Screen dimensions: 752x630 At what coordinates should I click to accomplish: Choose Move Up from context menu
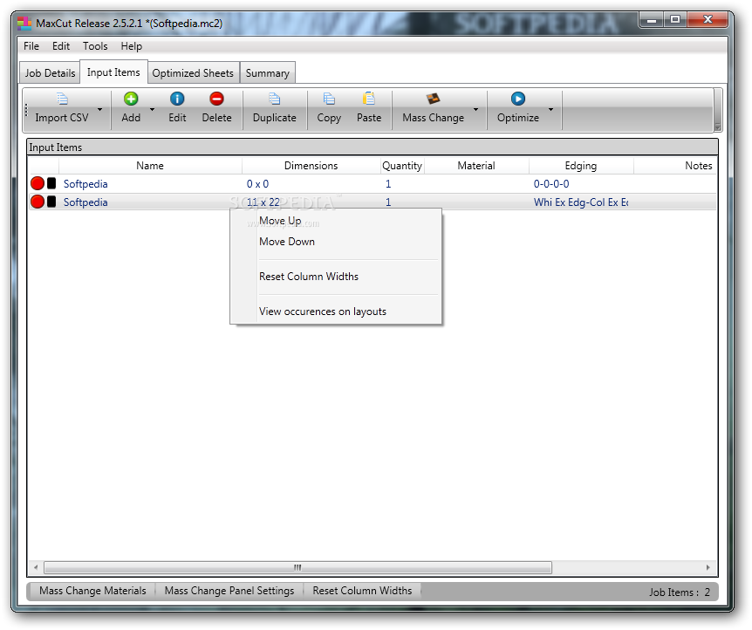tap(336, 221)
